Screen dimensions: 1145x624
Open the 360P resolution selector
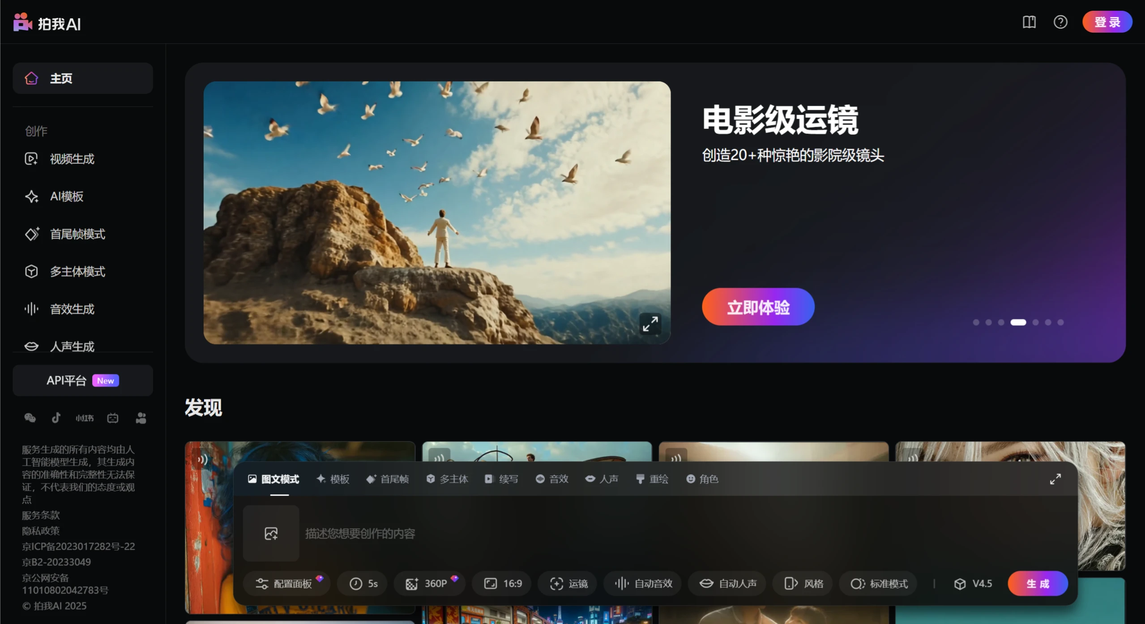(429, 583)
